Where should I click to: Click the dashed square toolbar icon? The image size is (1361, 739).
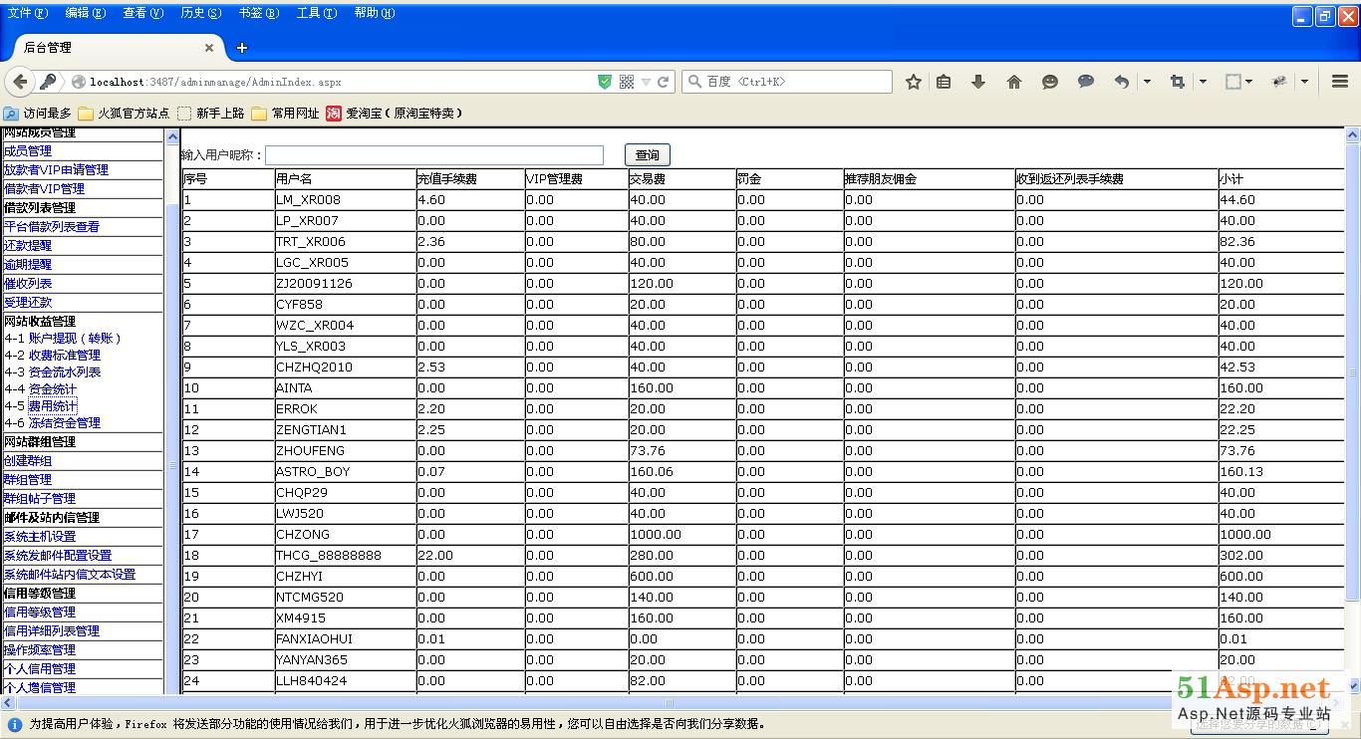coord(1232,82)
